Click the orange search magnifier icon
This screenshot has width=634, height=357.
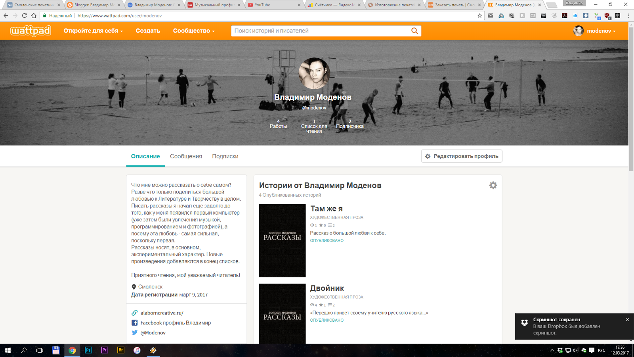coord(414,31)
